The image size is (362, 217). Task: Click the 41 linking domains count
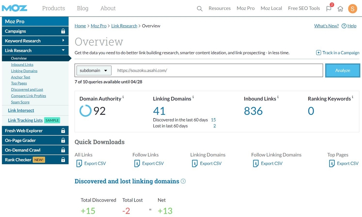159,111
